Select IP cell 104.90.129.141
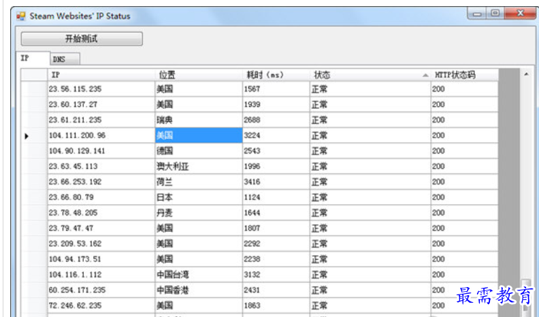The width and height of the screenshot is (539, 317). click(x=101, y=151)
